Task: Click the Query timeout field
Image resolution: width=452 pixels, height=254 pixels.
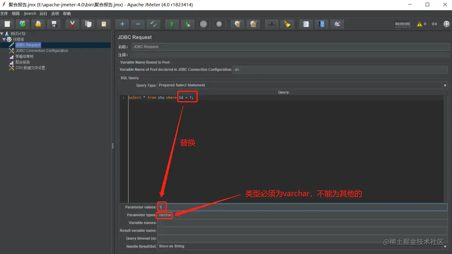Action: pyautogui.click(x=302, y=238)
